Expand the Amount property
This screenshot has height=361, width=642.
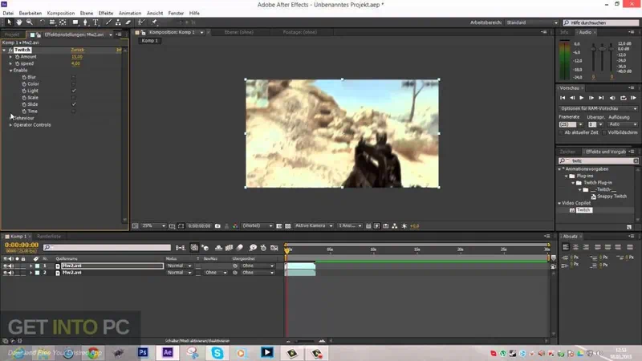(10, 57)
